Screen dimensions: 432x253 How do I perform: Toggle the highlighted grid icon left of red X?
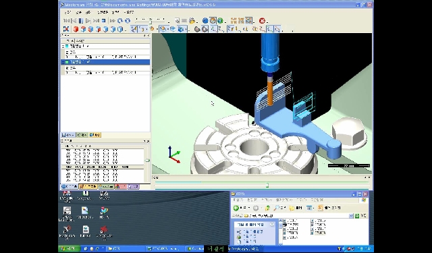248,21
